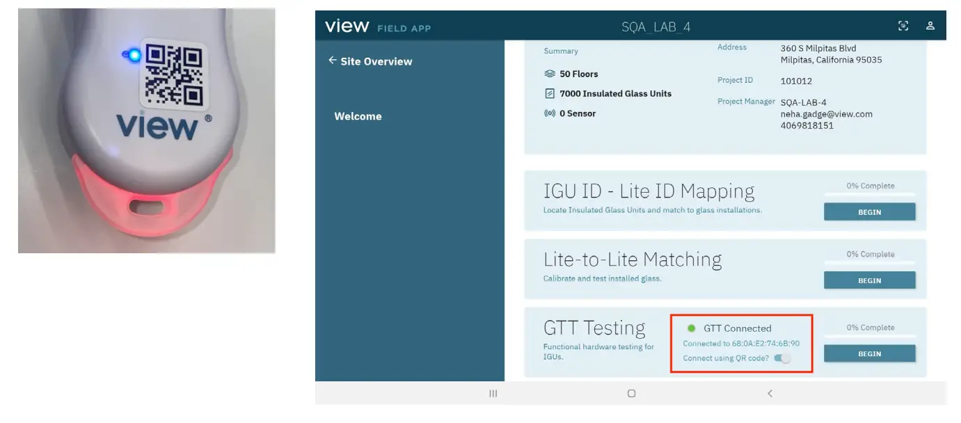Begin GTT Testing
Screen dimensions: 961x423
point(869,353)
